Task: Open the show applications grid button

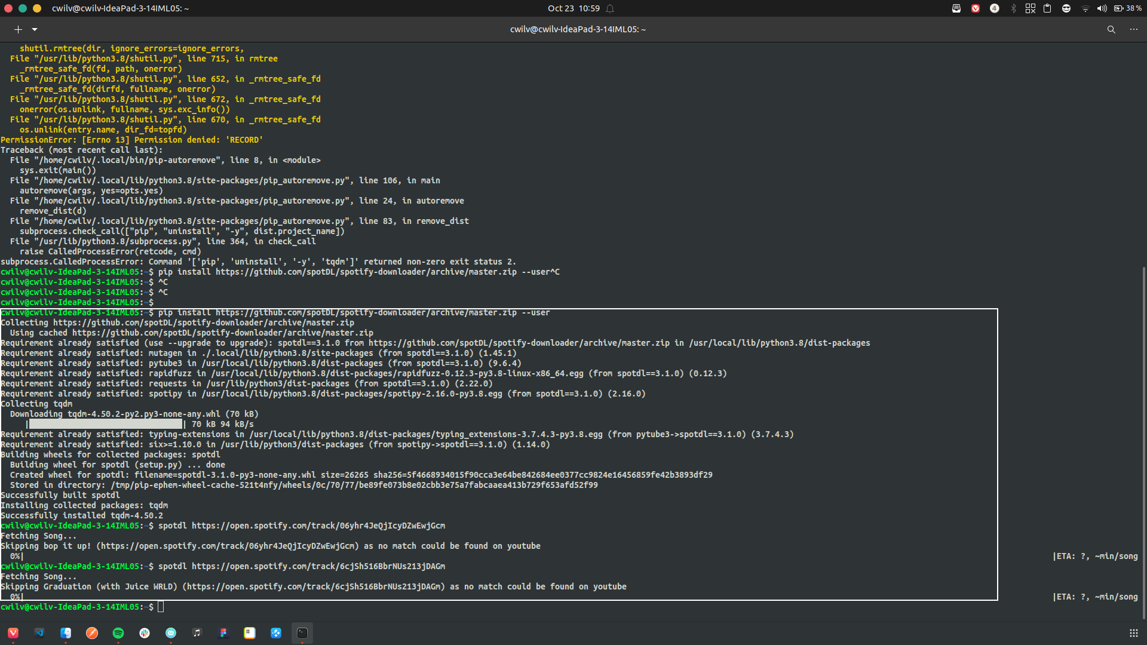Action: [1133, 633]
